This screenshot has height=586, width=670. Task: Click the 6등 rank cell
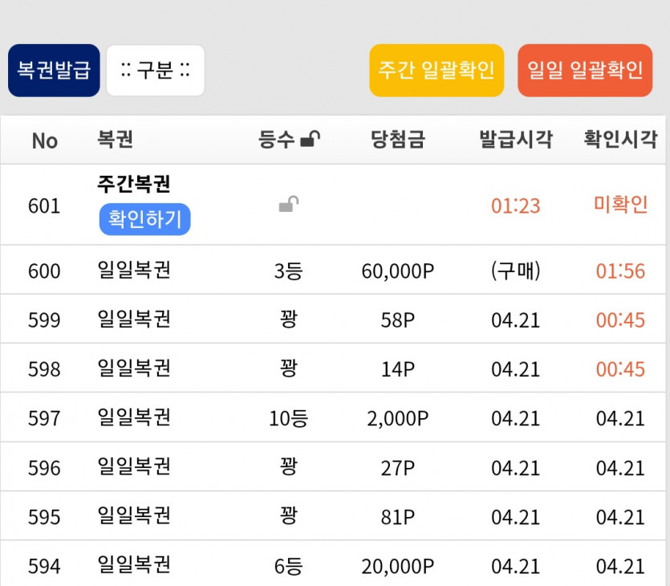coord(289,567)
